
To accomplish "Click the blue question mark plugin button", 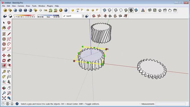I will click(x=30, y=10).
